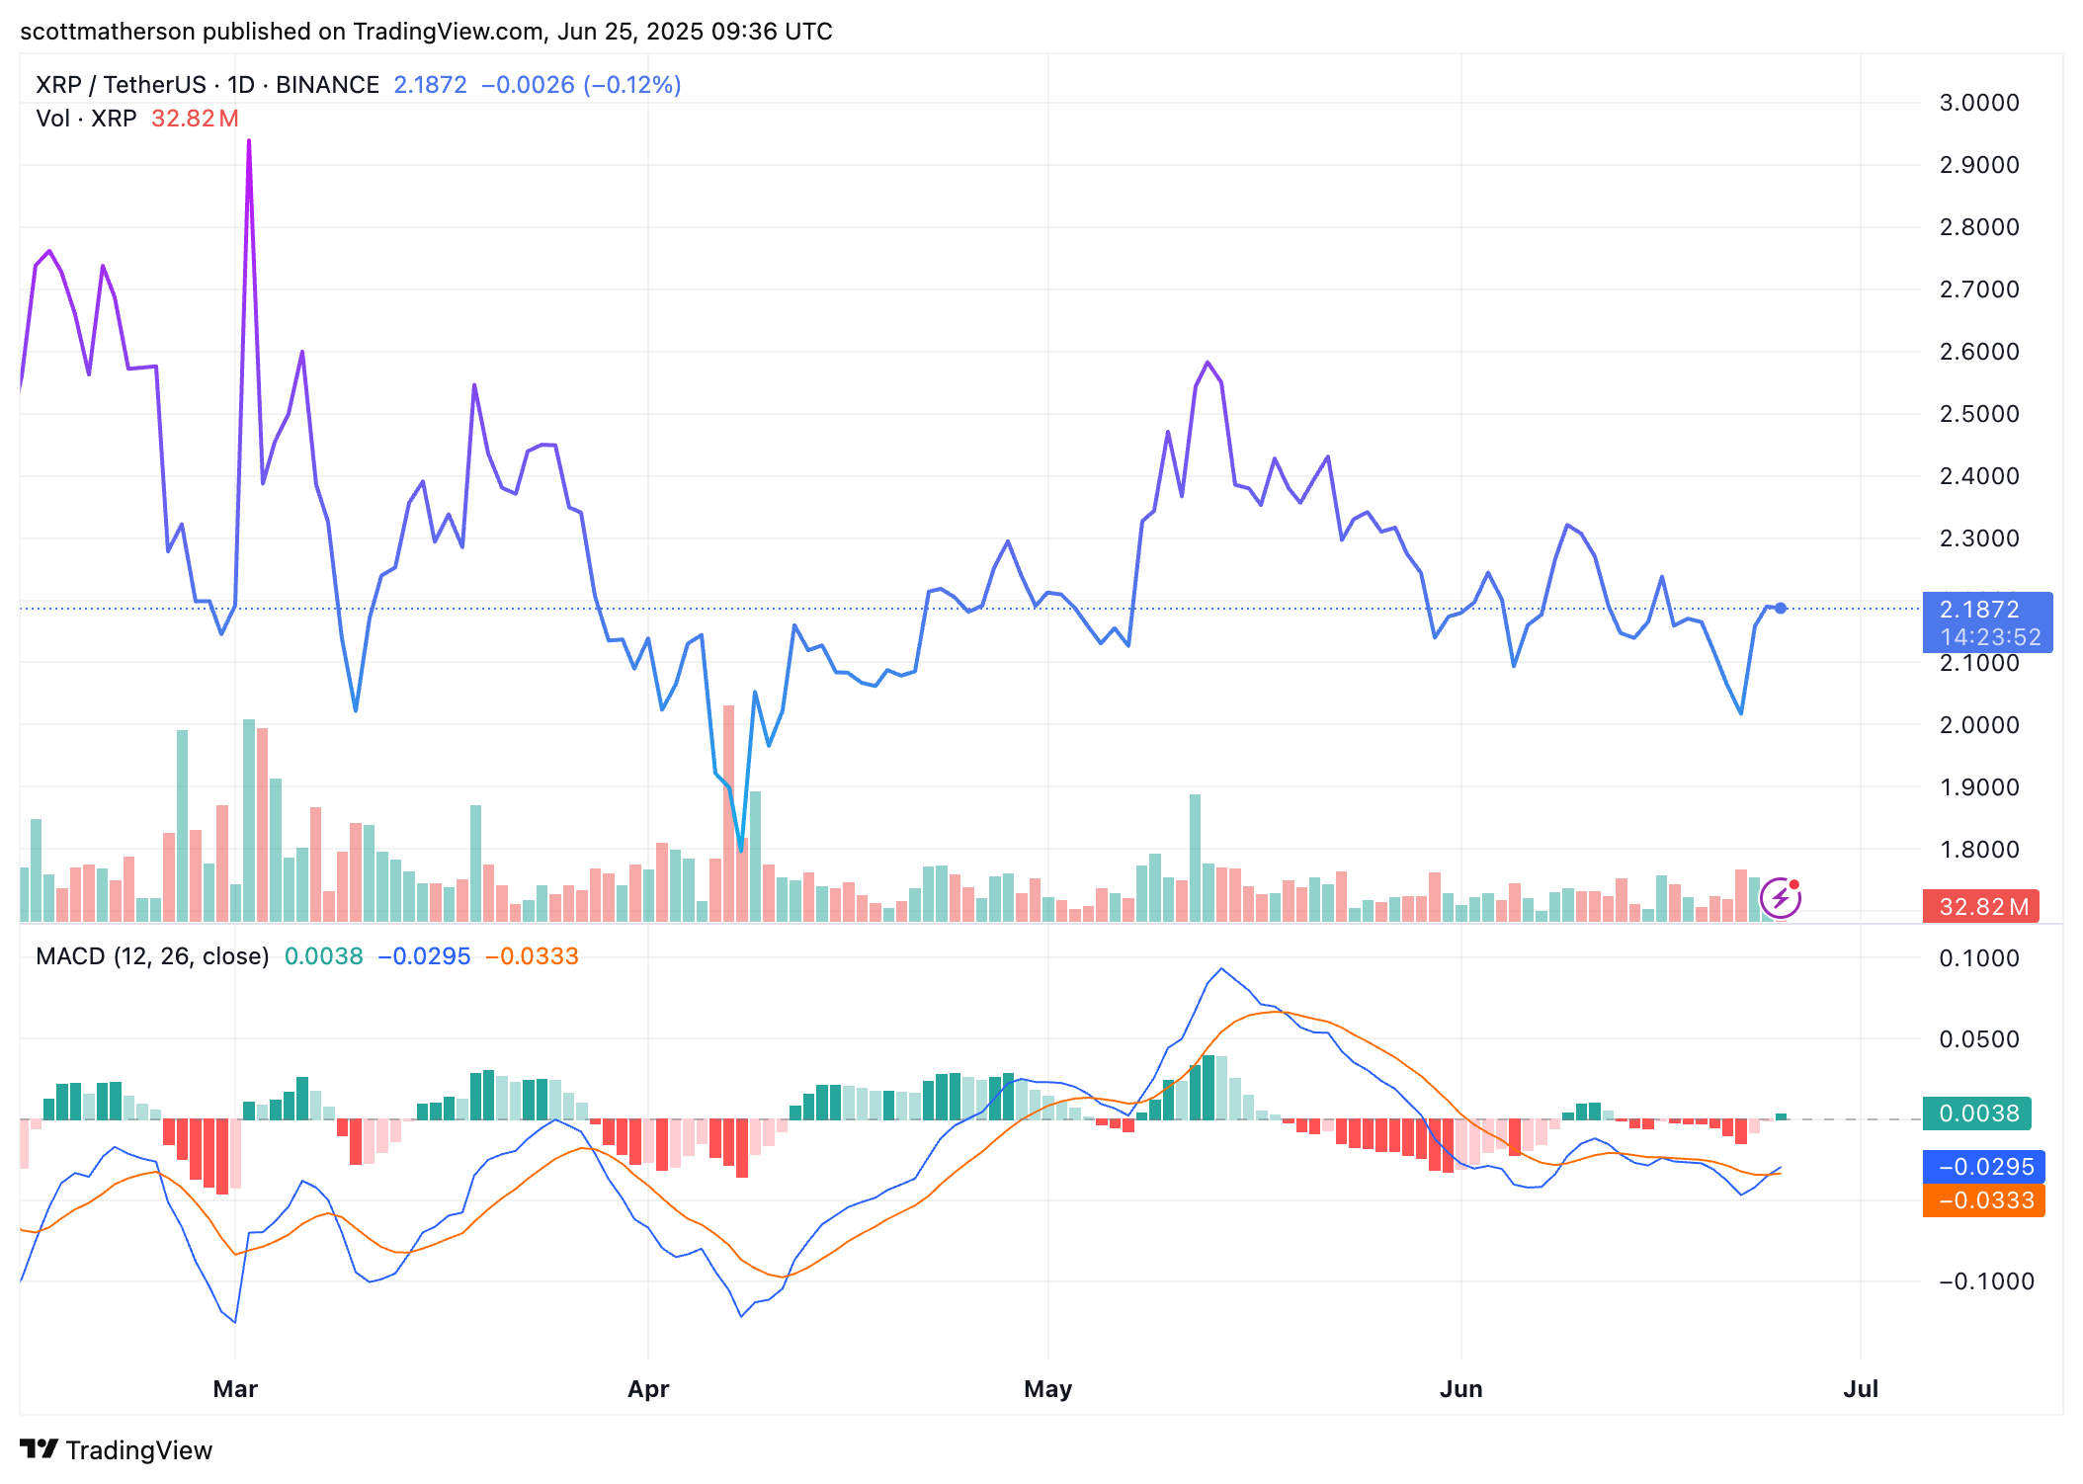Image resolution: width=2083 pixels, height=1484 pixels.
Task: Click the 0.1000 MACD scale label
Action: click(x=1978, y=958)
